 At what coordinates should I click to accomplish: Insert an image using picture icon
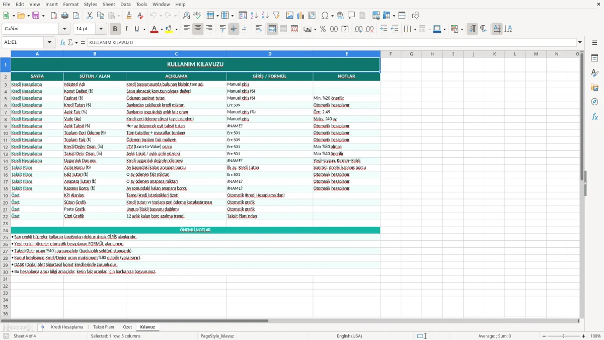(290, 16)
